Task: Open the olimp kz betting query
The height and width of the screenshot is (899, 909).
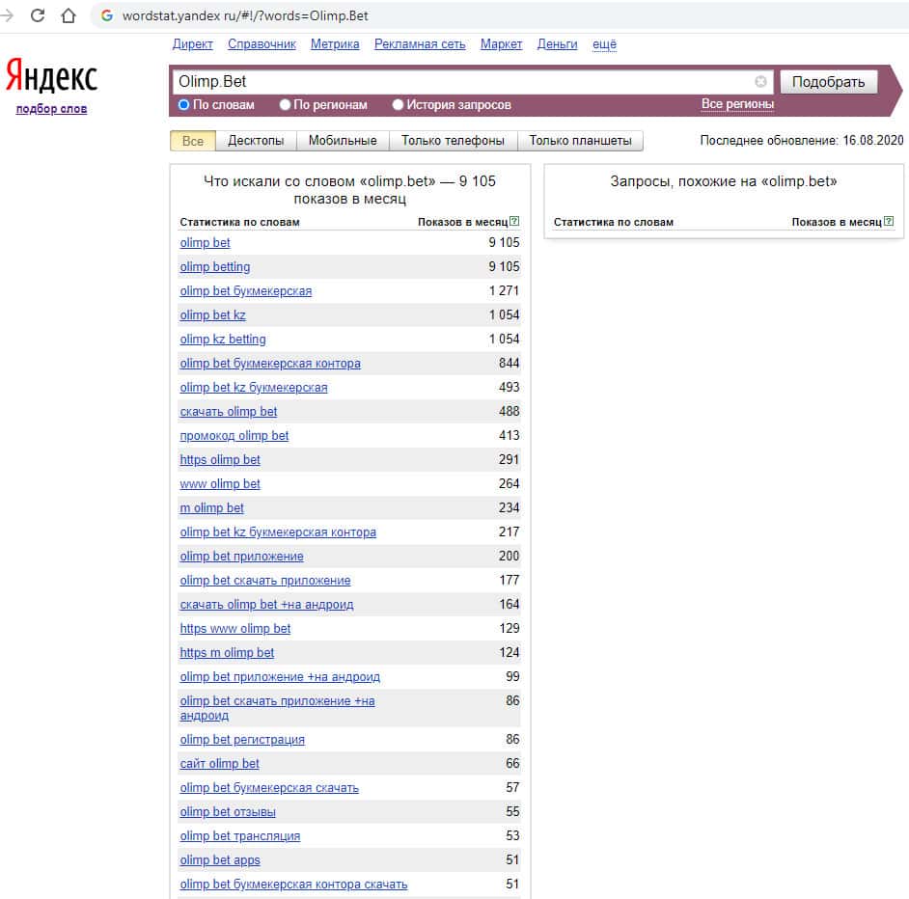Action: (x=223, y=340)
